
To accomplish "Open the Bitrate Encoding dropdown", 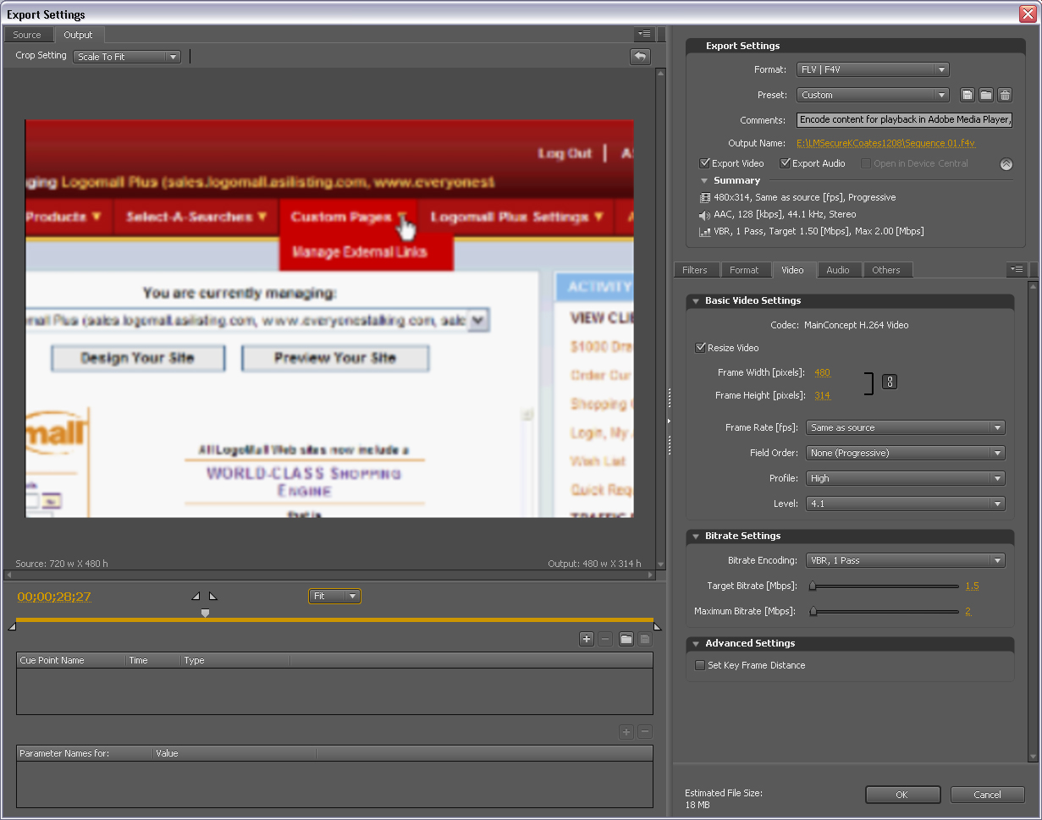I will pyautogui.click(x=905, y=560).
